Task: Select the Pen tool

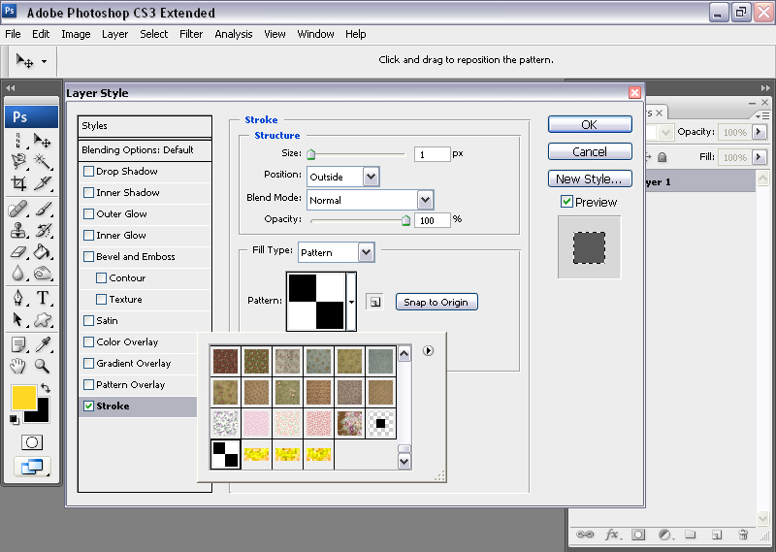Action: (18, 298)
